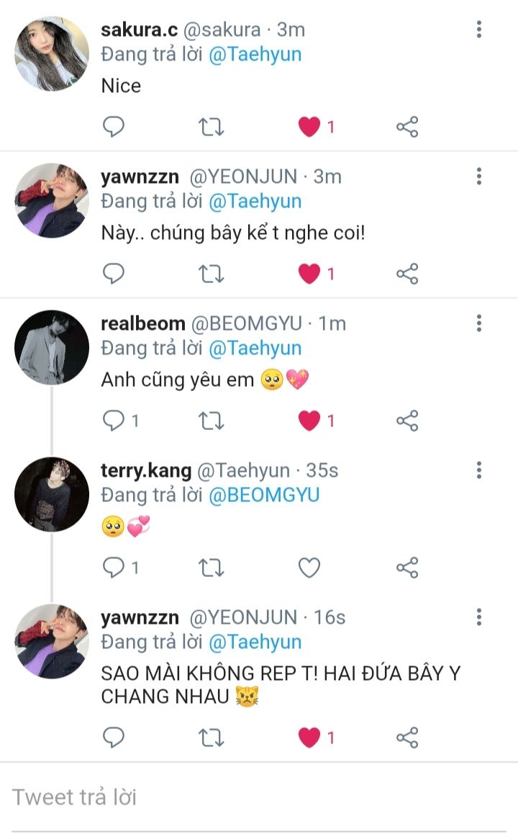The image size is (518, 837).
Task: Reply to yawnzzn's "SAO MÀI KHÔNG REP" tweet
Action: pyautogui.click(x=113, y=738)
